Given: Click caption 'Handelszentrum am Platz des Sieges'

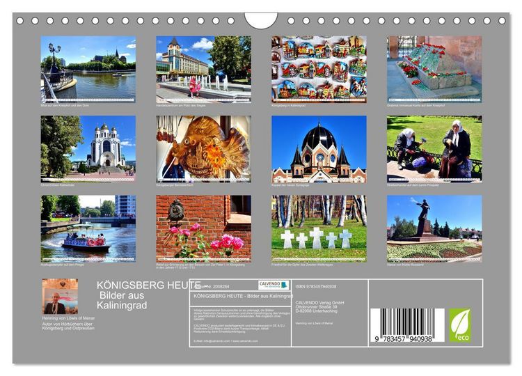Looking at the screenshot, I should tap(181, 106).
